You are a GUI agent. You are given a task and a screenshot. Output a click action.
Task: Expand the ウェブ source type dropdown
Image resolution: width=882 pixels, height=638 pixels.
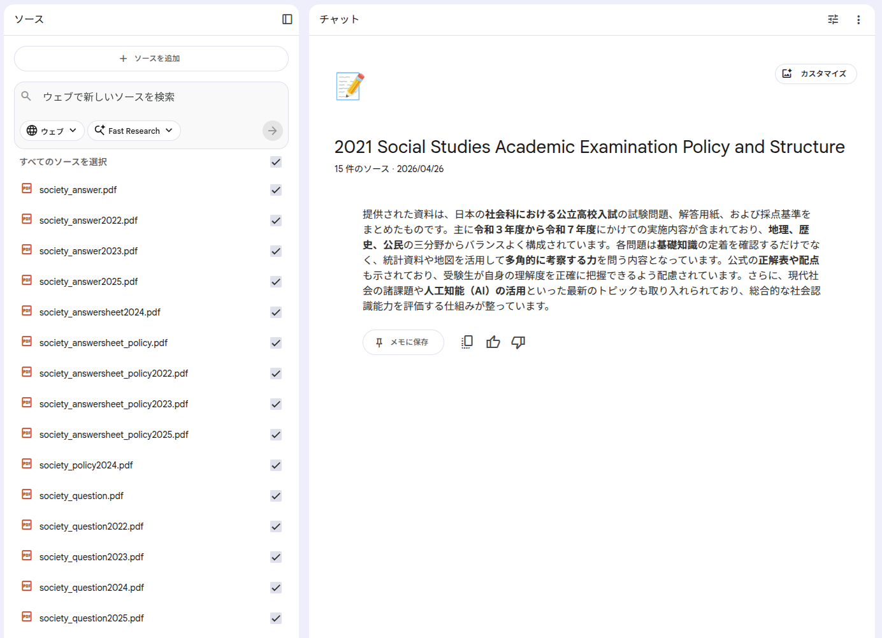[x=52, y=131]
